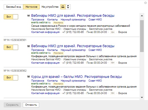Viewport: 148px width, 110px height.
Task: Click Контакты sitelink in Курсы для врачей ad
Action: click(52, 81)
